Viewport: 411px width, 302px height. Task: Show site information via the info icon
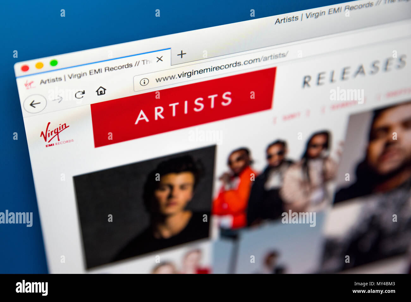144,82
